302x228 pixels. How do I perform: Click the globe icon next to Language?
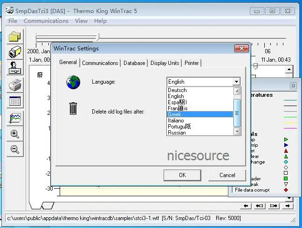(x=73, y=82)
